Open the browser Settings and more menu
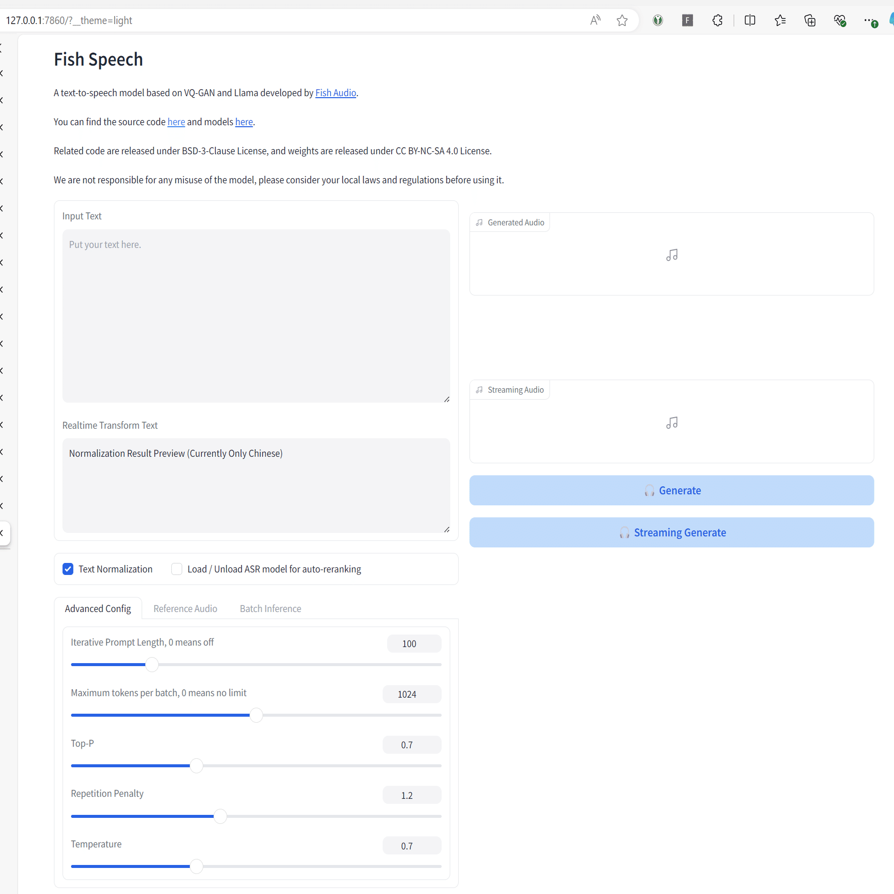 (x=869, y=20)
